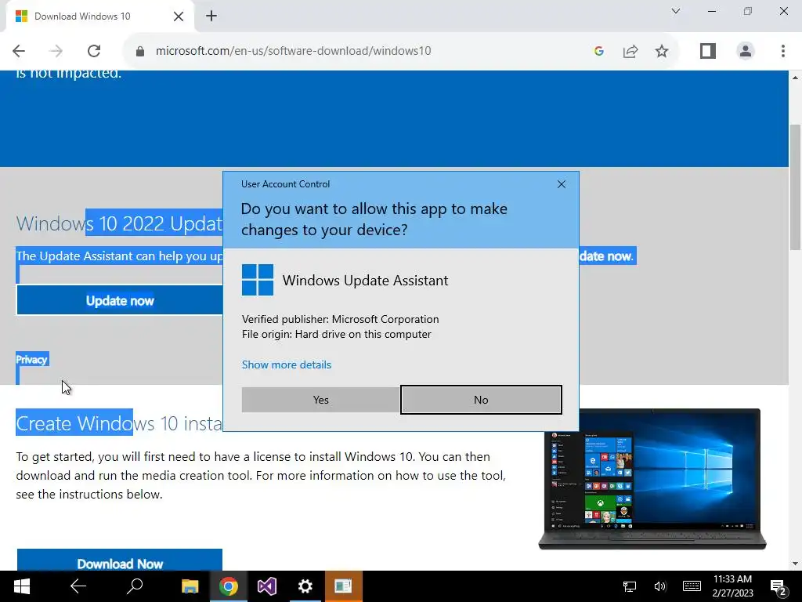Click the Download Now button

tap(120, 560)
